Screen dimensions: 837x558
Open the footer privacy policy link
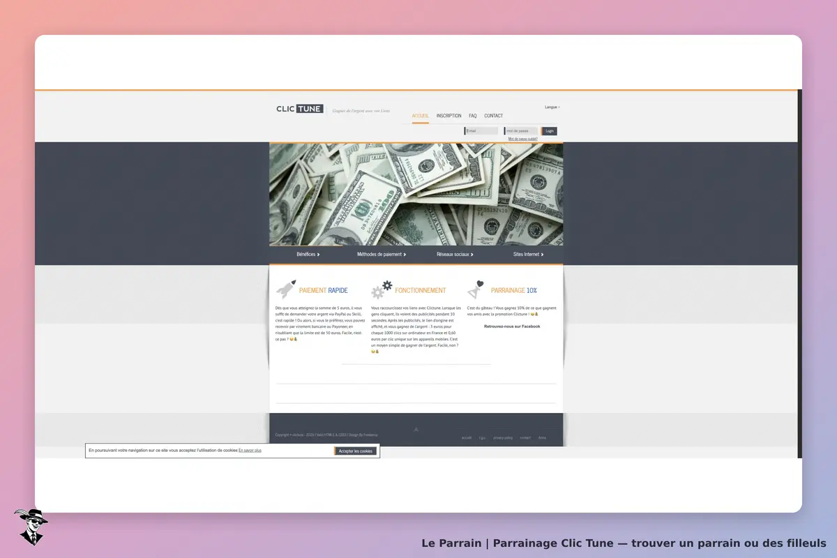pos(503,438)
